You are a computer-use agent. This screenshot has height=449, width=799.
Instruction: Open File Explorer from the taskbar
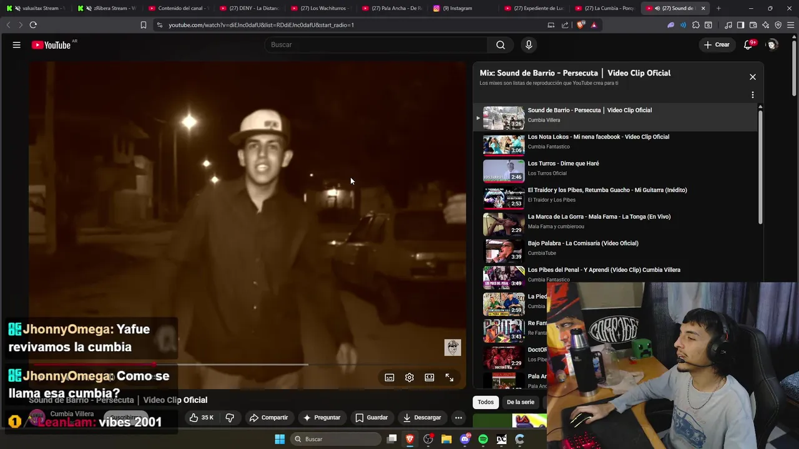point(446,439)
